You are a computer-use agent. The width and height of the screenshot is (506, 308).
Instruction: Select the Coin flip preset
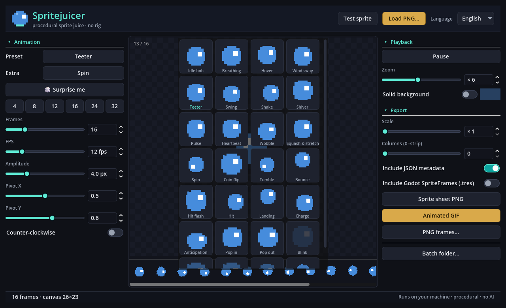231,165
